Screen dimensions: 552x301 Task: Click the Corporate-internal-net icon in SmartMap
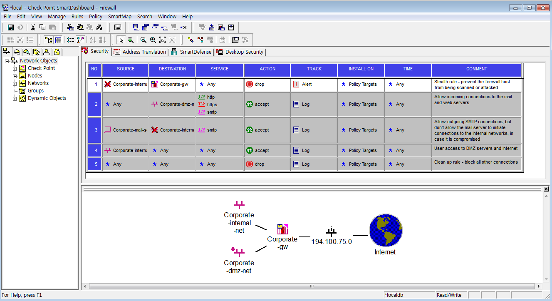tap(239, 204)
